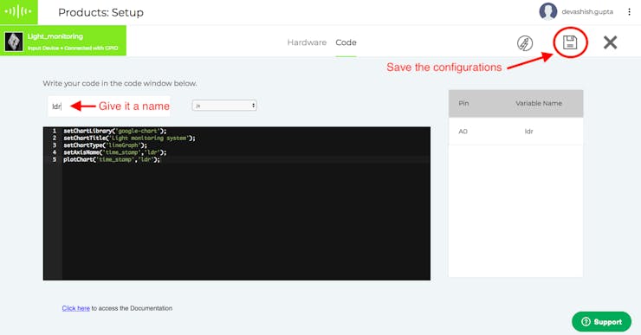Open the Support chat button
The image size is (641, 335).
(x=601, y=322)
